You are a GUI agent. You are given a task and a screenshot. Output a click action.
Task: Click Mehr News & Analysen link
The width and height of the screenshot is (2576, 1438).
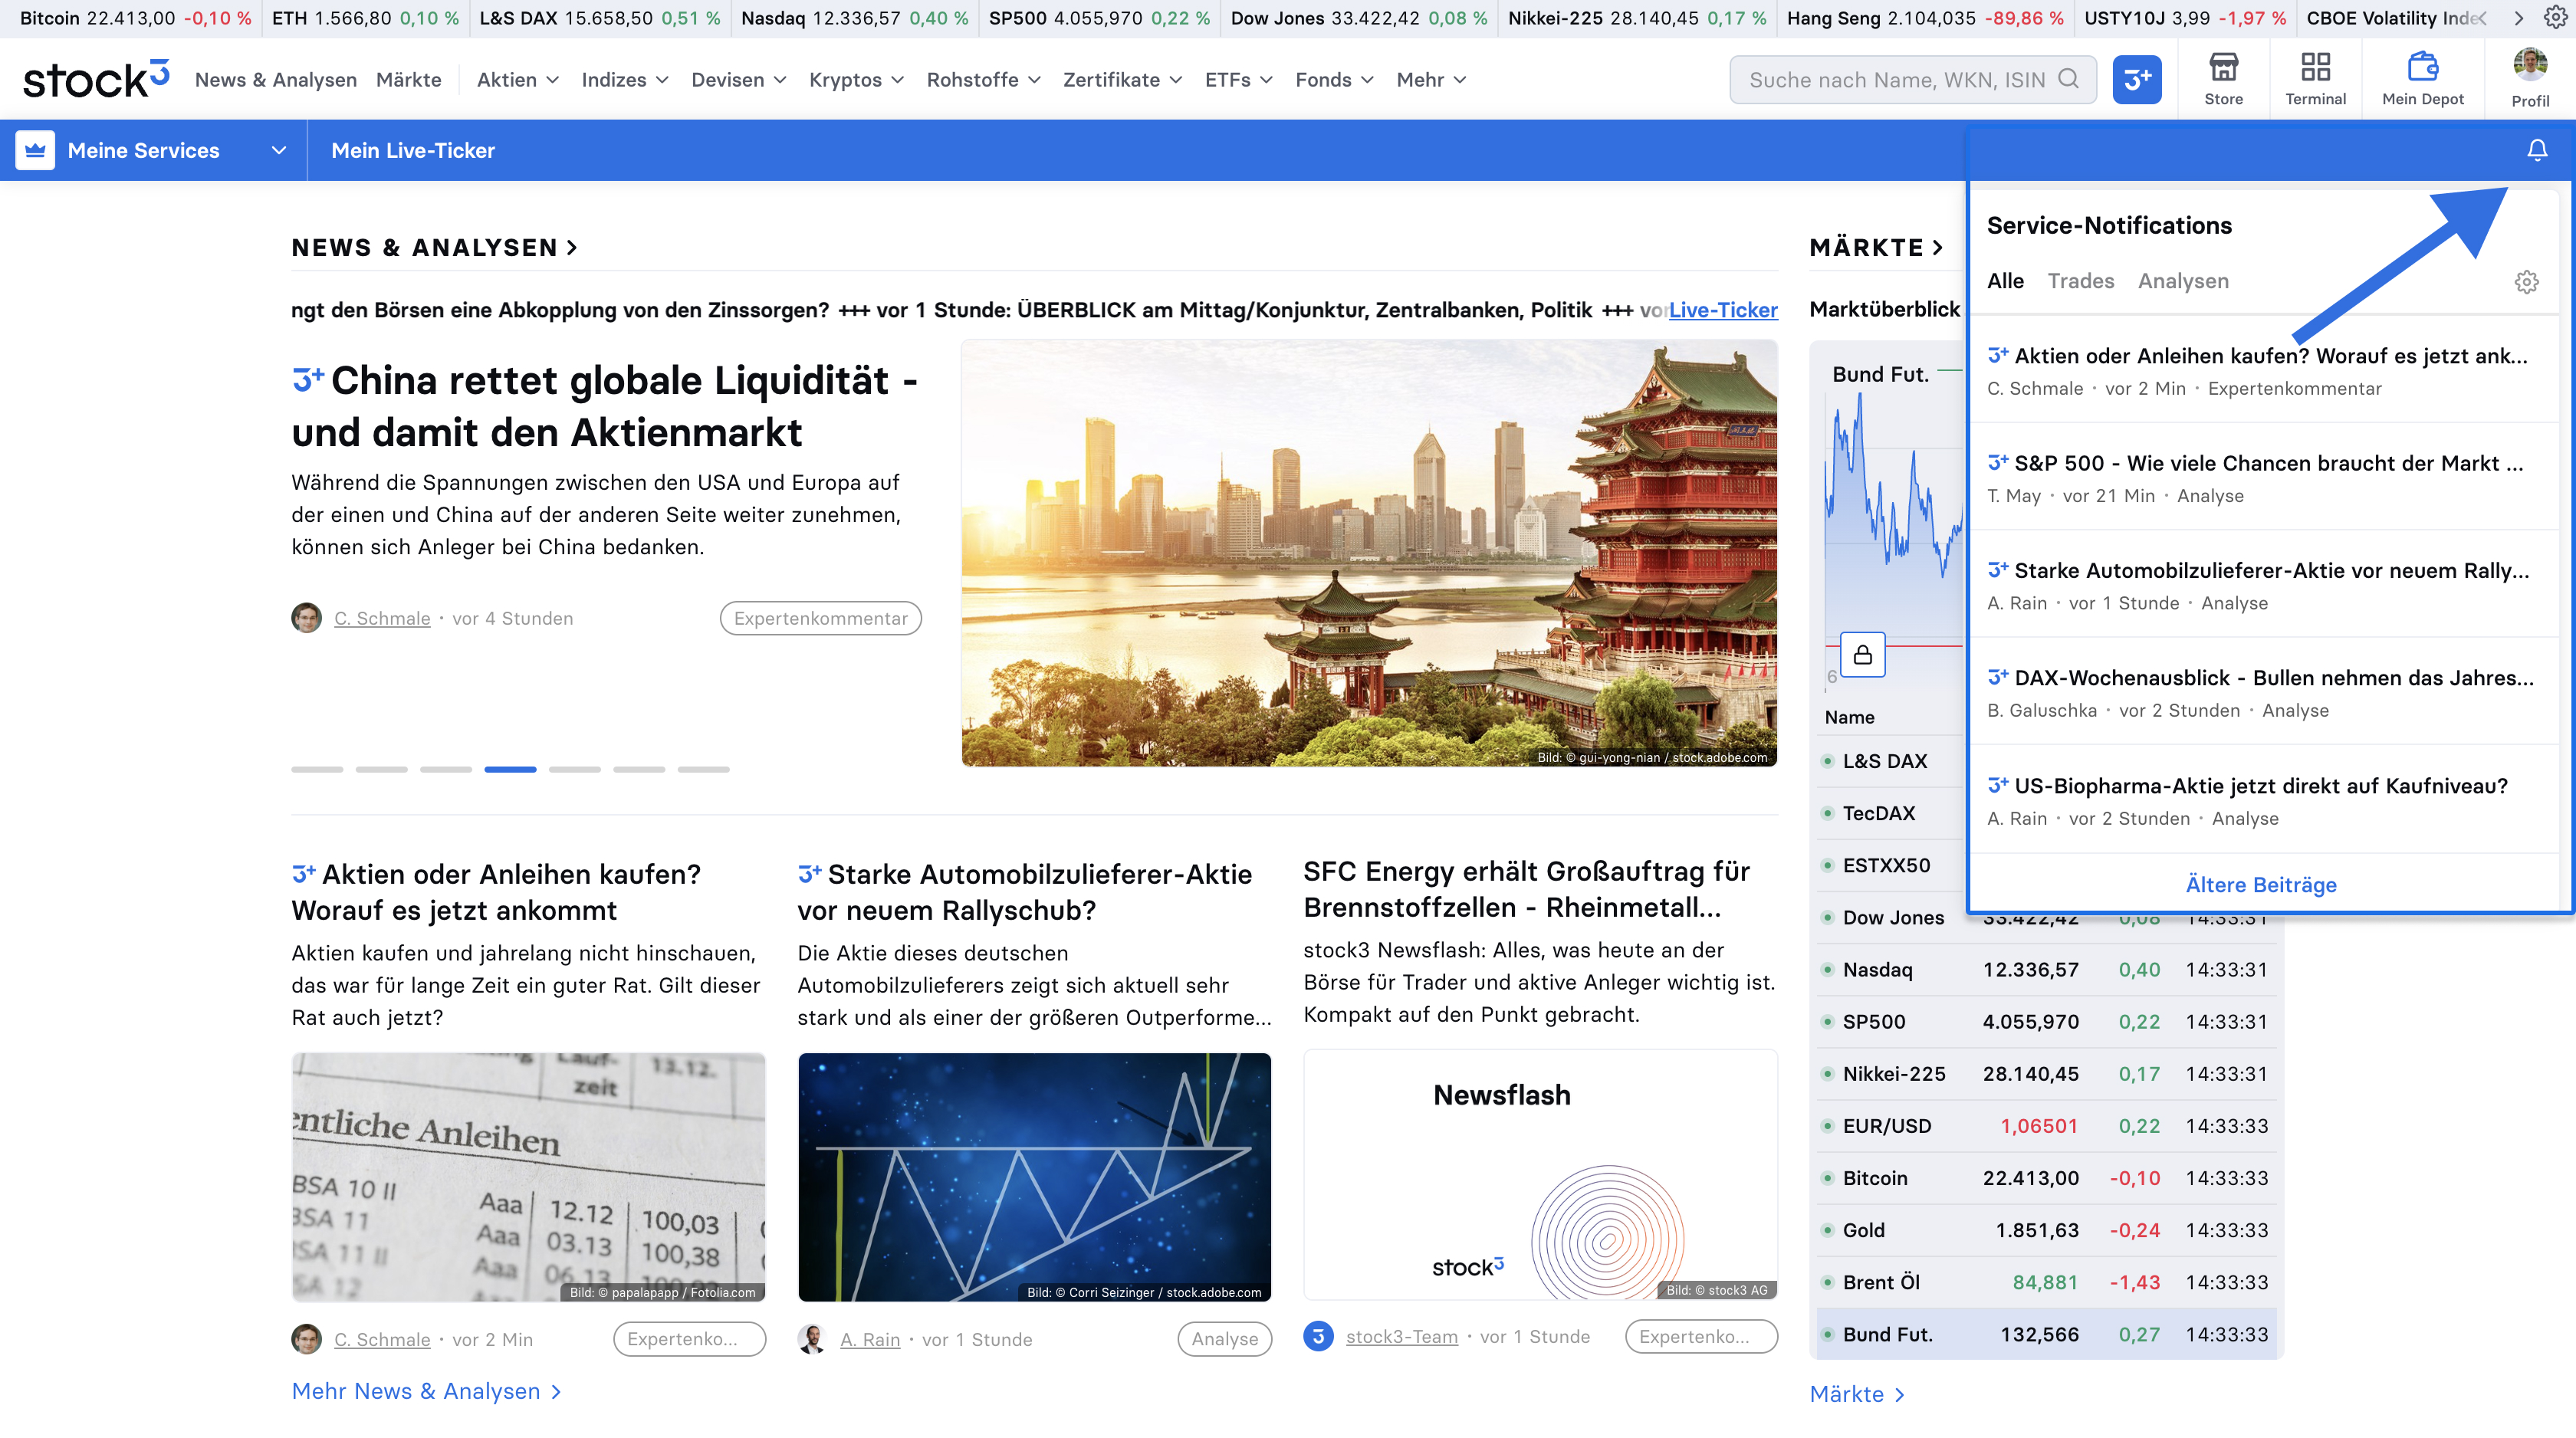[427, 1391]
